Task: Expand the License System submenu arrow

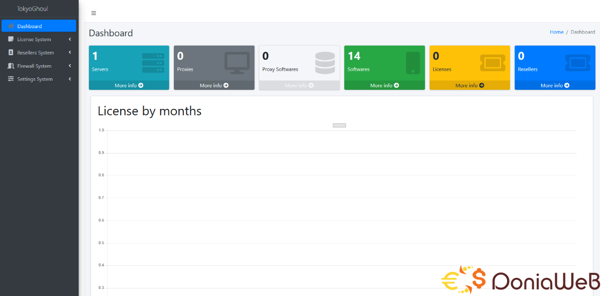Action: 70,39
